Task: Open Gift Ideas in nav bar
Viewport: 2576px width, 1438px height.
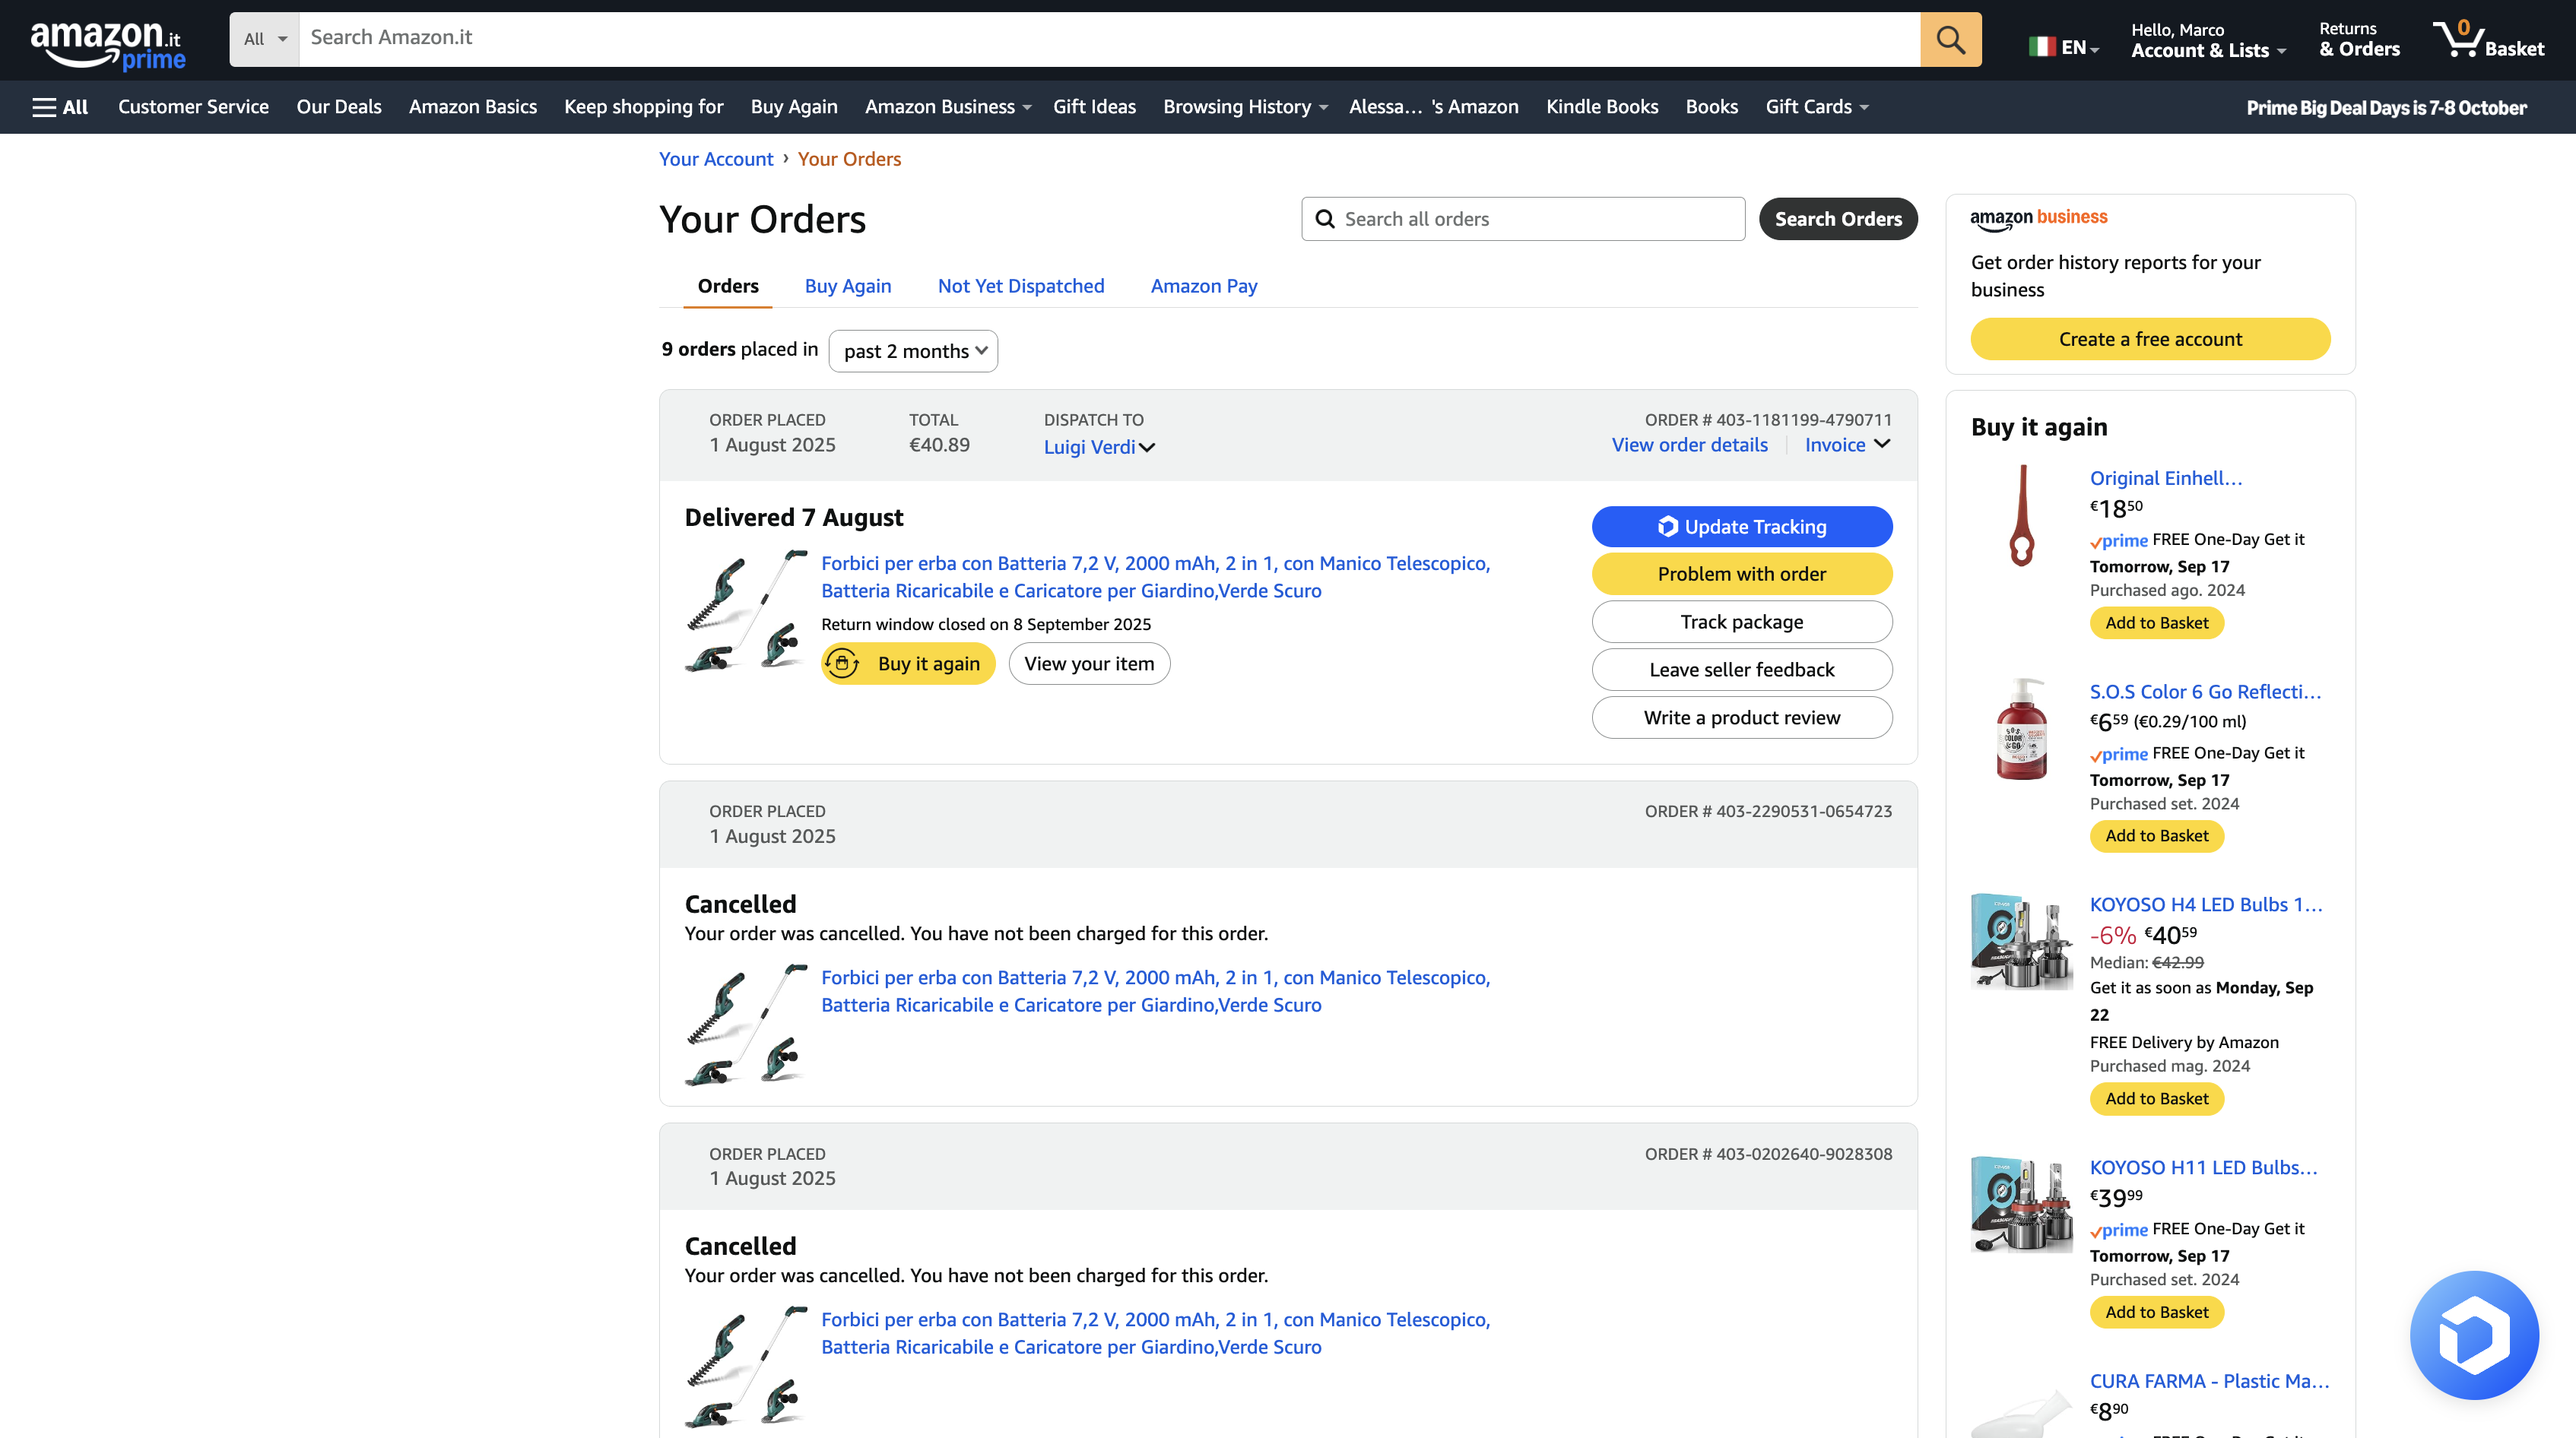Action: pyautogui.click(x=1094, y=107)
